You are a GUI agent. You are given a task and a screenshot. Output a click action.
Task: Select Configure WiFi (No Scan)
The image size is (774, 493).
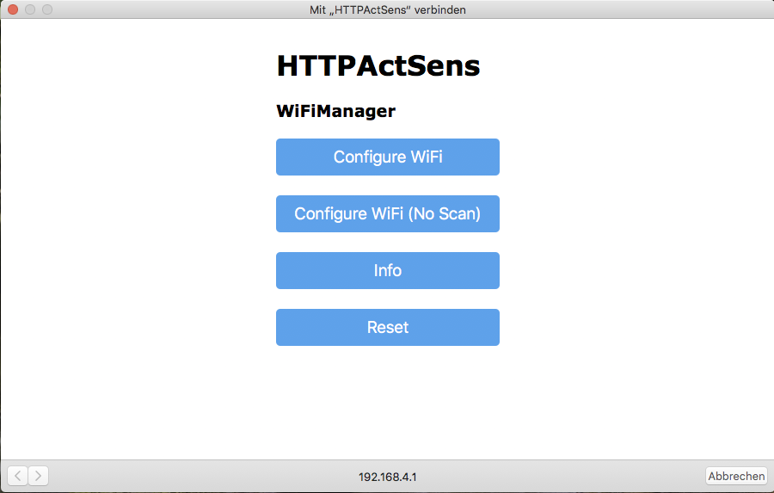tap(387, 214)
